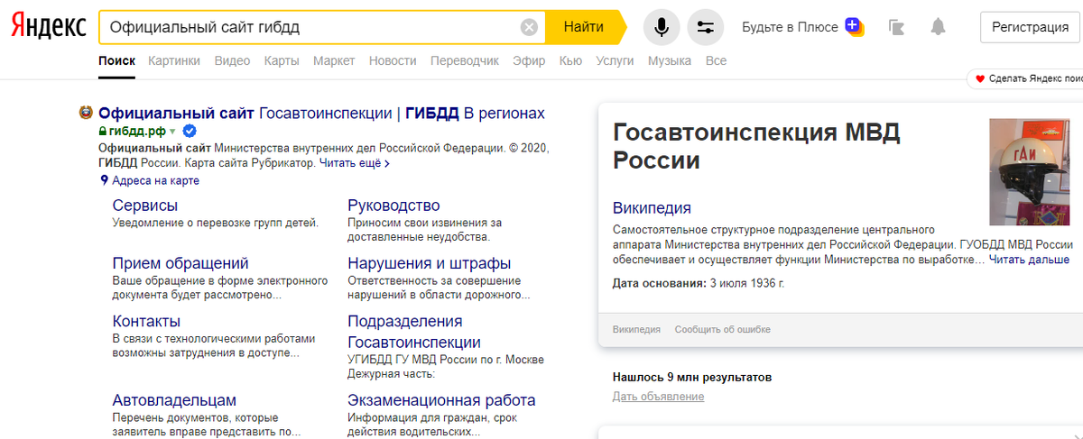Click the ГАИ helmet thumbnail image
Viewport: 1083px width, 439px height.
click(1030, 172)
